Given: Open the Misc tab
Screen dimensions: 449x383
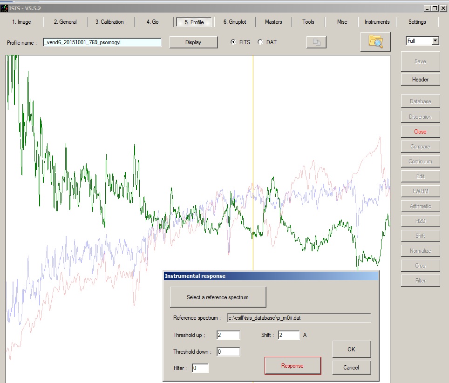Looking at the screenshot, I should [x=342, y=22].
